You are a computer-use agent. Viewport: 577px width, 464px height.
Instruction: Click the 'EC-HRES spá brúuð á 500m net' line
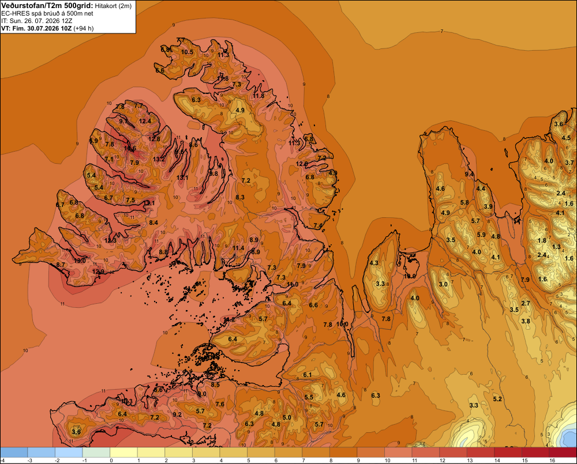[x=47, y=13]
